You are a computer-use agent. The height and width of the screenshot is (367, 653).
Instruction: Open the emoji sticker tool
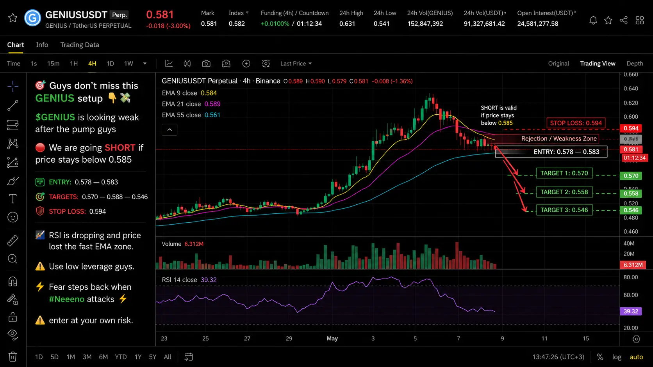coord(13,217)
